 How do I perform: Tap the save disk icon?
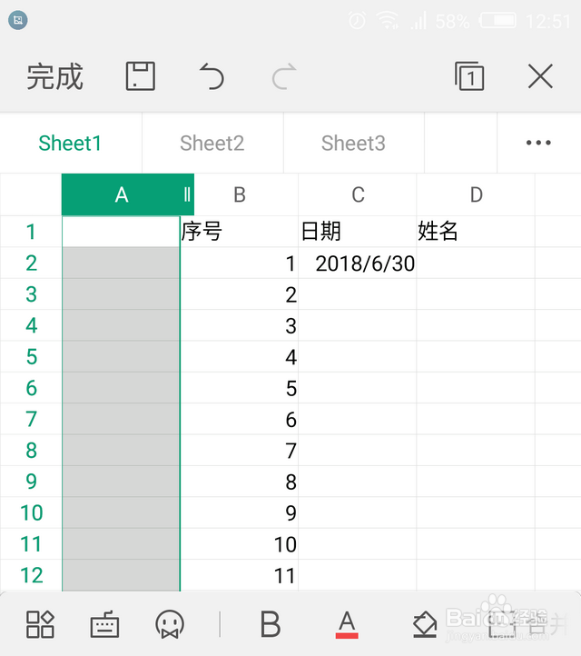click(141, 76)
